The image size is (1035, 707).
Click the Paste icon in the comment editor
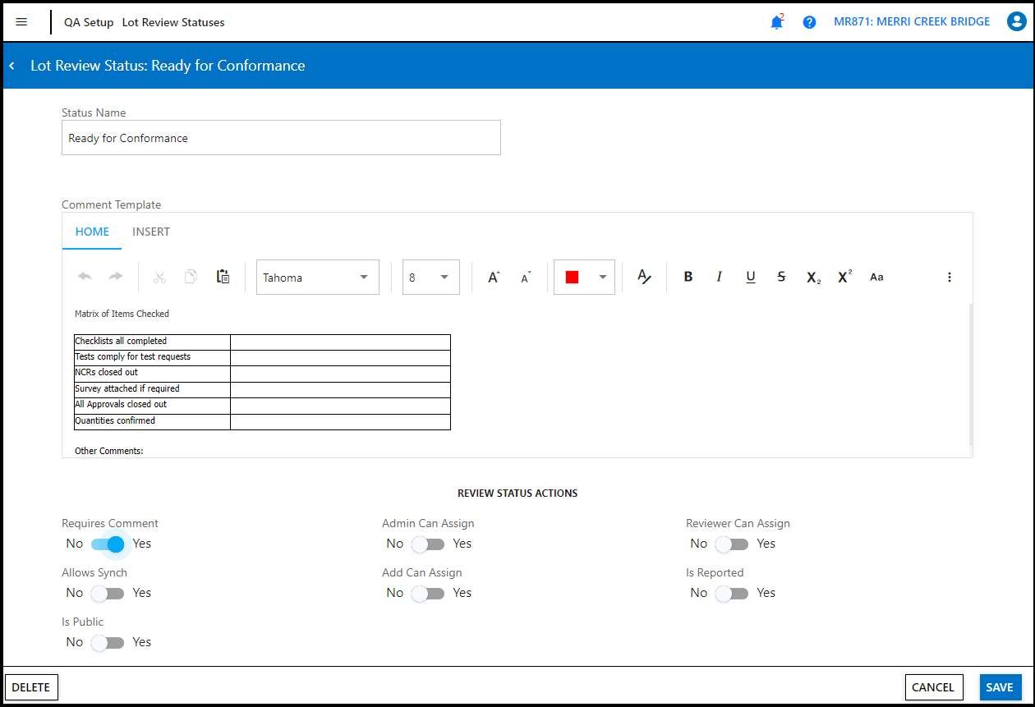tap(223, 276)
